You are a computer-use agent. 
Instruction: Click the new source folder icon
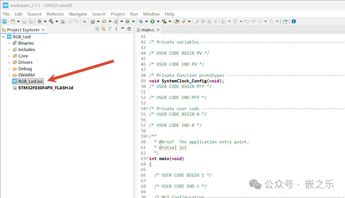point(104,21)
